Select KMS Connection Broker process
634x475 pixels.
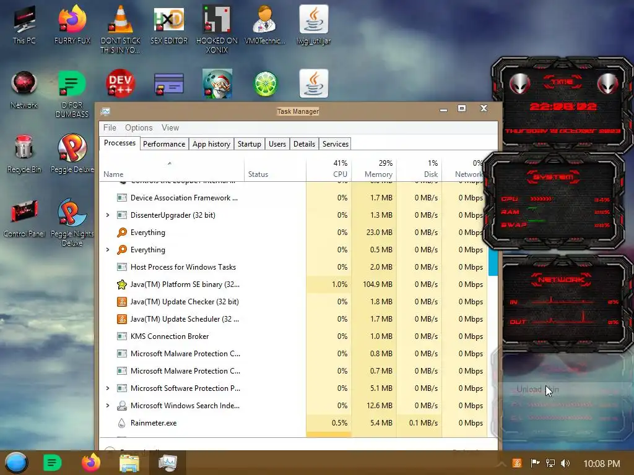pos(293,336)
